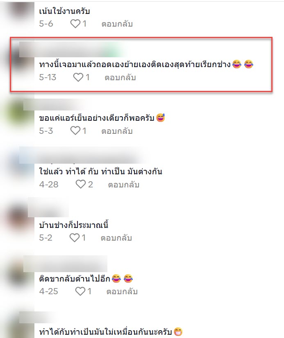Reply (ตอบกลับ) to comment dated 4-28
284x338 pixels.
124,185
